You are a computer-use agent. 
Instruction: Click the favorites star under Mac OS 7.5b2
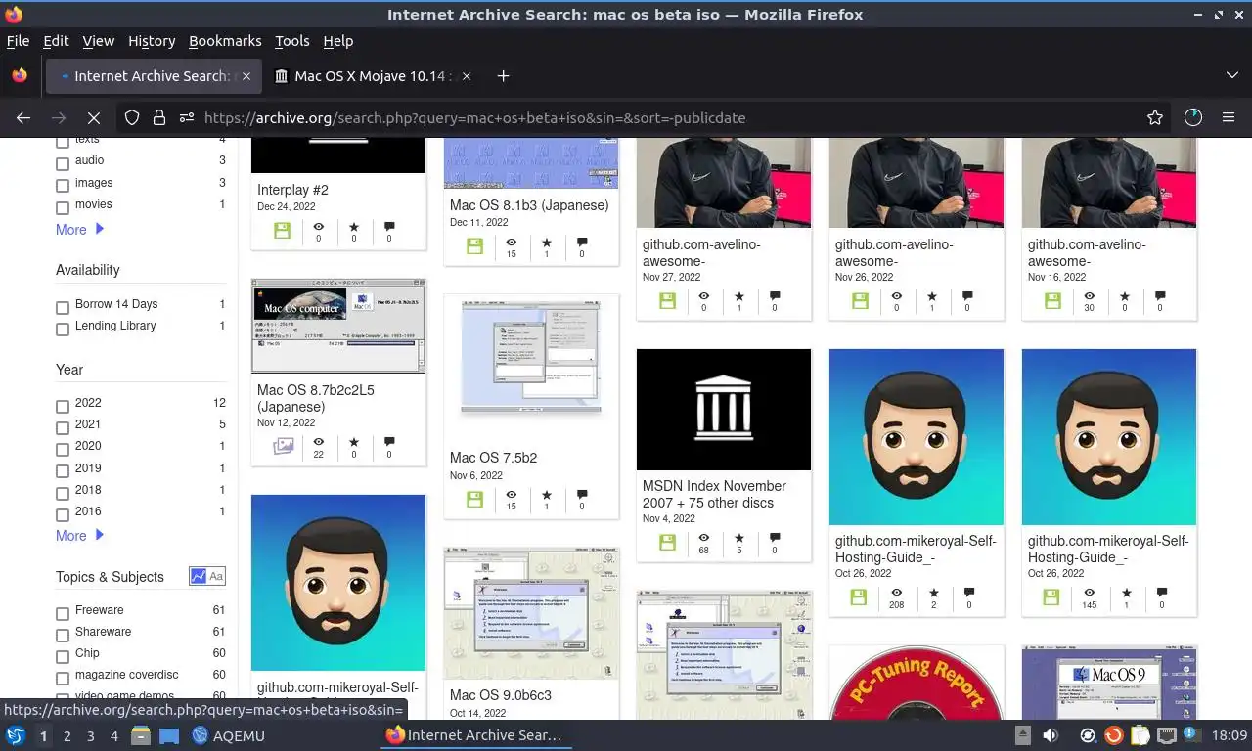pyautogui.click(x=546, y=496)
